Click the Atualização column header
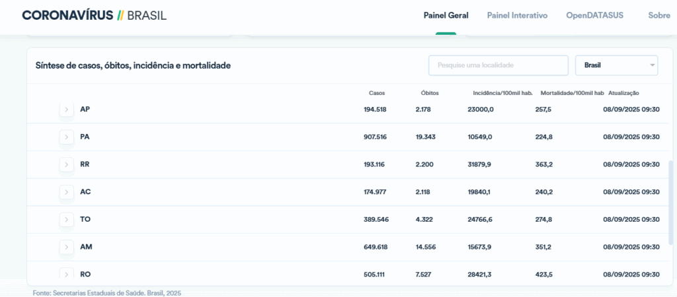The height and width of the screenshot is (297, 677). [x=623, y=93]
